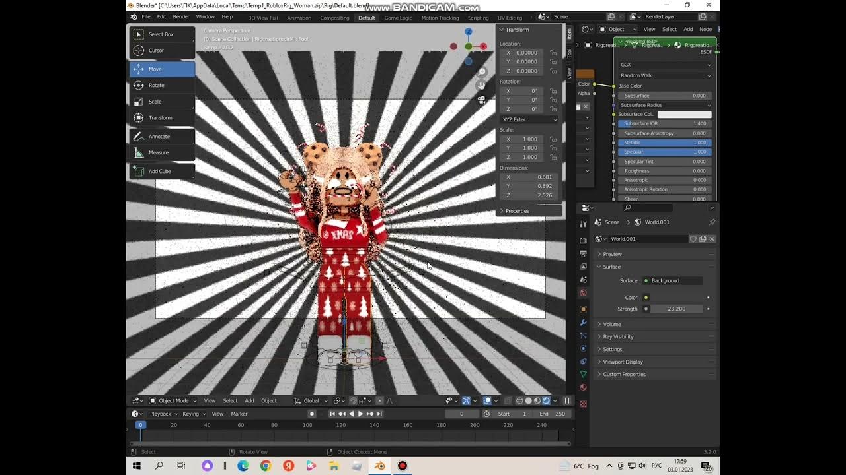
Task: Toggle viewport gizmos display
Action: pyautogui.click(x=466, y=400)
